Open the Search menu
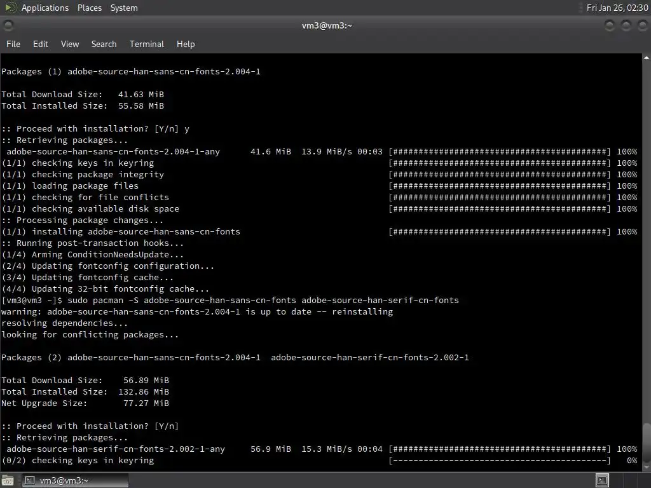Screen dimensions: 651x488 click(x=104, y=44)
